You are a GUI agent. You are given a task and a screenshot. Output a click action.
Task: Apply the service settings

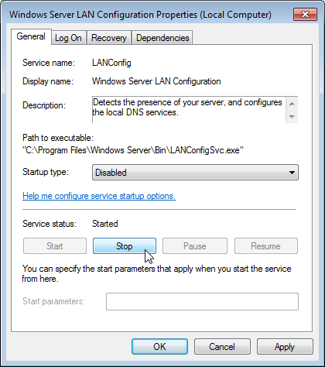pyautogui.click(x=285, y=347)
